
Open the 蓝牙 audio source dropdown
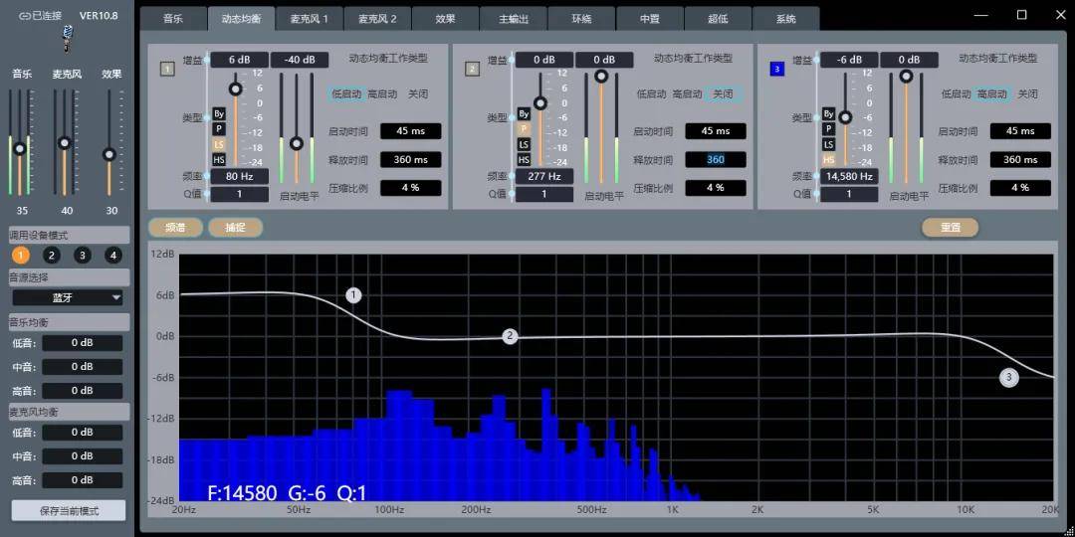pos(68,297)
